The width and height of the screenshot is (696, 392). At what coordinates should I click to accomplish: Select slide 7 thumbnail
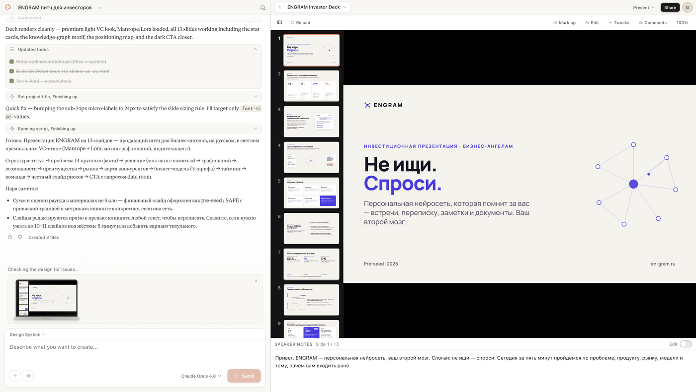tap(311, 264)
